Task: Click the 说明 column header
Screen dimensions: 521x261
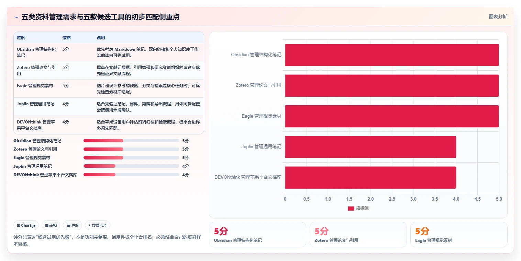Action: coord(101,38)
